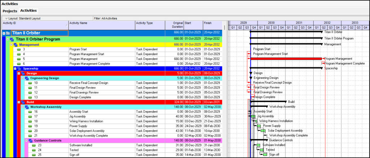Click the green activity icon for ID 5
The height and width of the screenshot is (158, 370).
coord(19,59)
